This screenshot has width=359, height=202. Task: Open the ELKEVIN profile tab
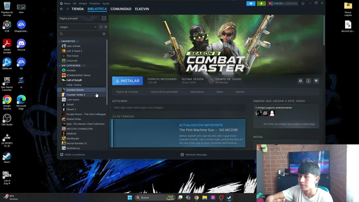[x=142, y=9]
